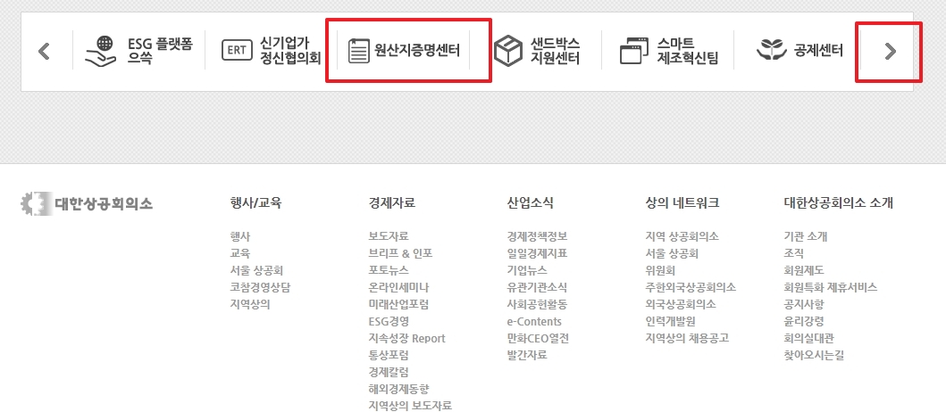Open 통상포럼 link
This screenshot has height=412, width=946.
coord(388,355)
